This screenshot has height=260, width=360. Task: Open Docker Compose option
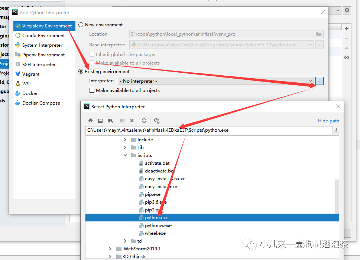pyautogui.click(x=44, y=103)
